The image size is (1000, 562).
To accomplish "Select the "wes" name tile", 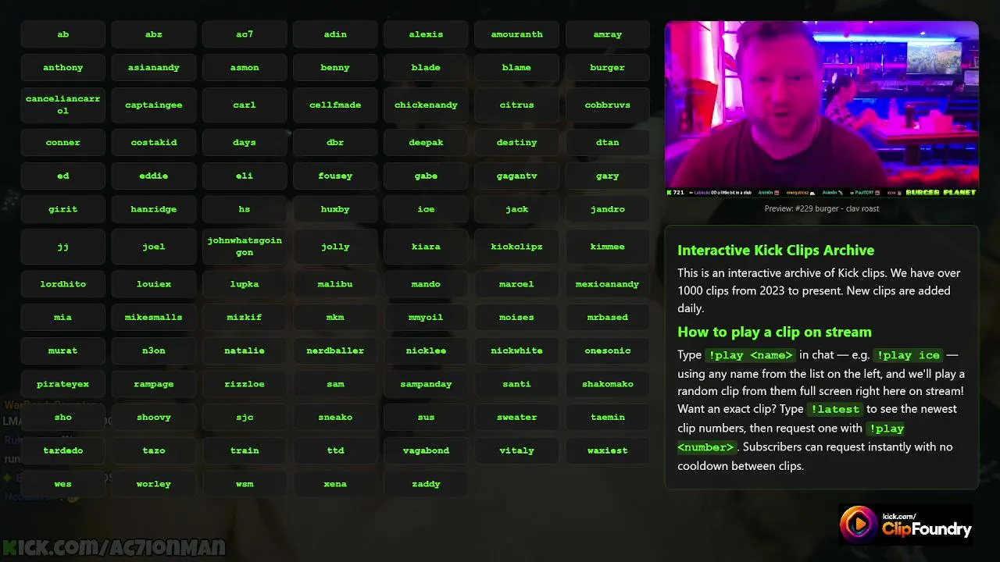I will pos(63,484).
